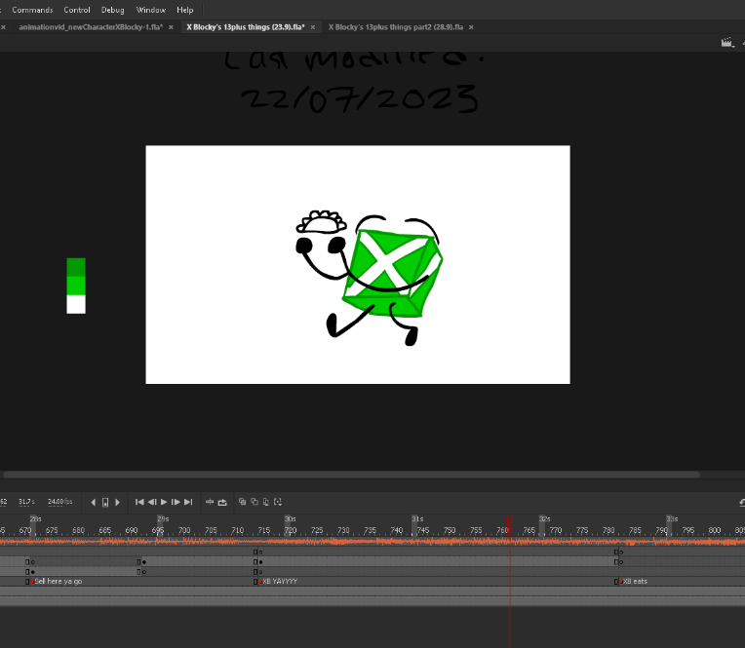Go to previous keyframe arrow
The width and height of the screenshot is (745, 648).
pos(94,502)
